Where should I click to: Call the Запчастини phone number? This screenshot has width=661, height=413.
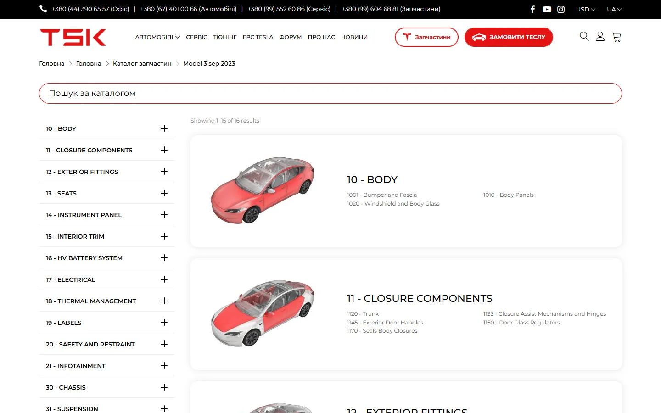pyautogui.click(x=391, y=9)
